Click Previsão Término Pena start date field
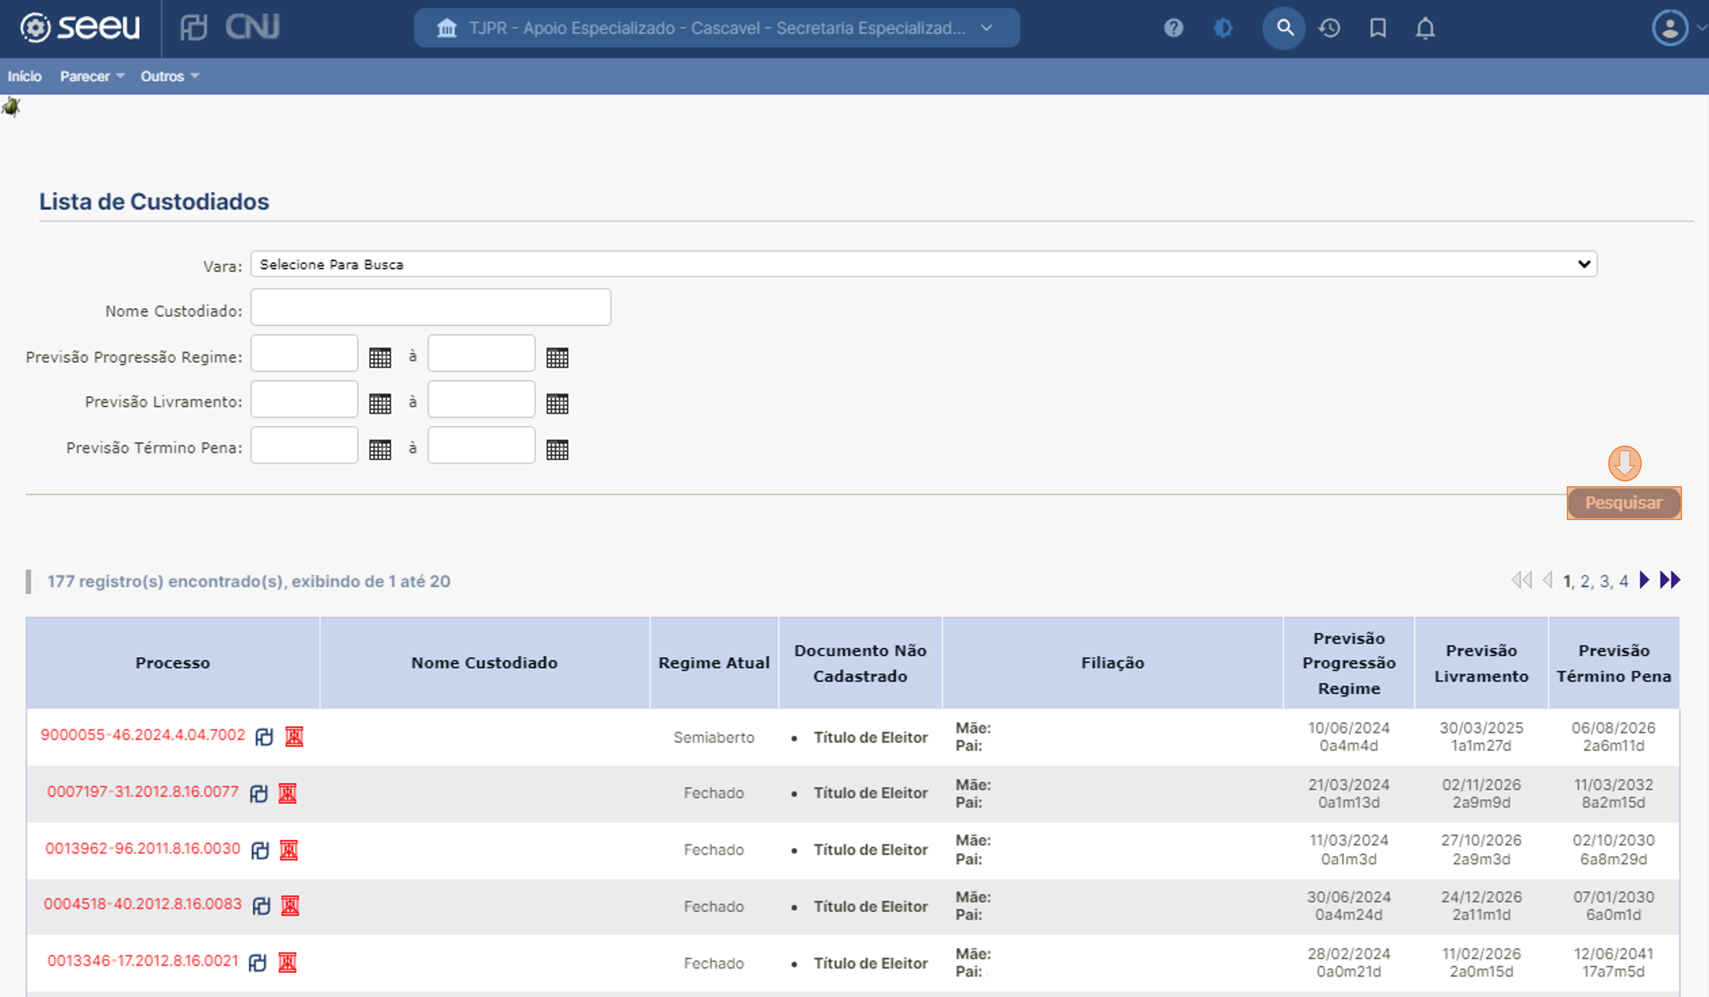The height and width of the screenshot is (997, 1709). click(305, 445)
